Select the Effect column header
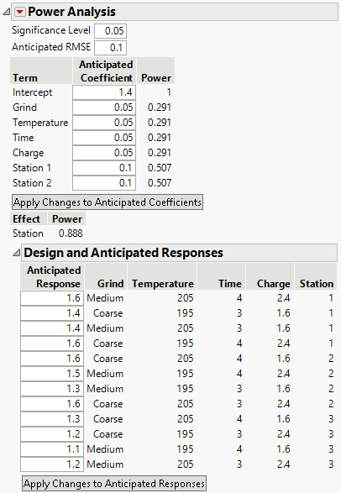The width and height of the screenshot is (341, 493). tap(29, 219)
